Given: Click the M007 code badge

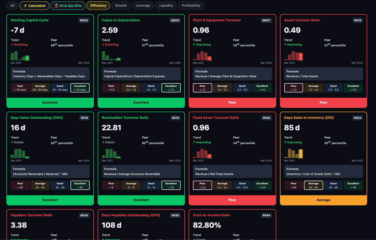Looking at the screenshot, I should coord(266,20).
